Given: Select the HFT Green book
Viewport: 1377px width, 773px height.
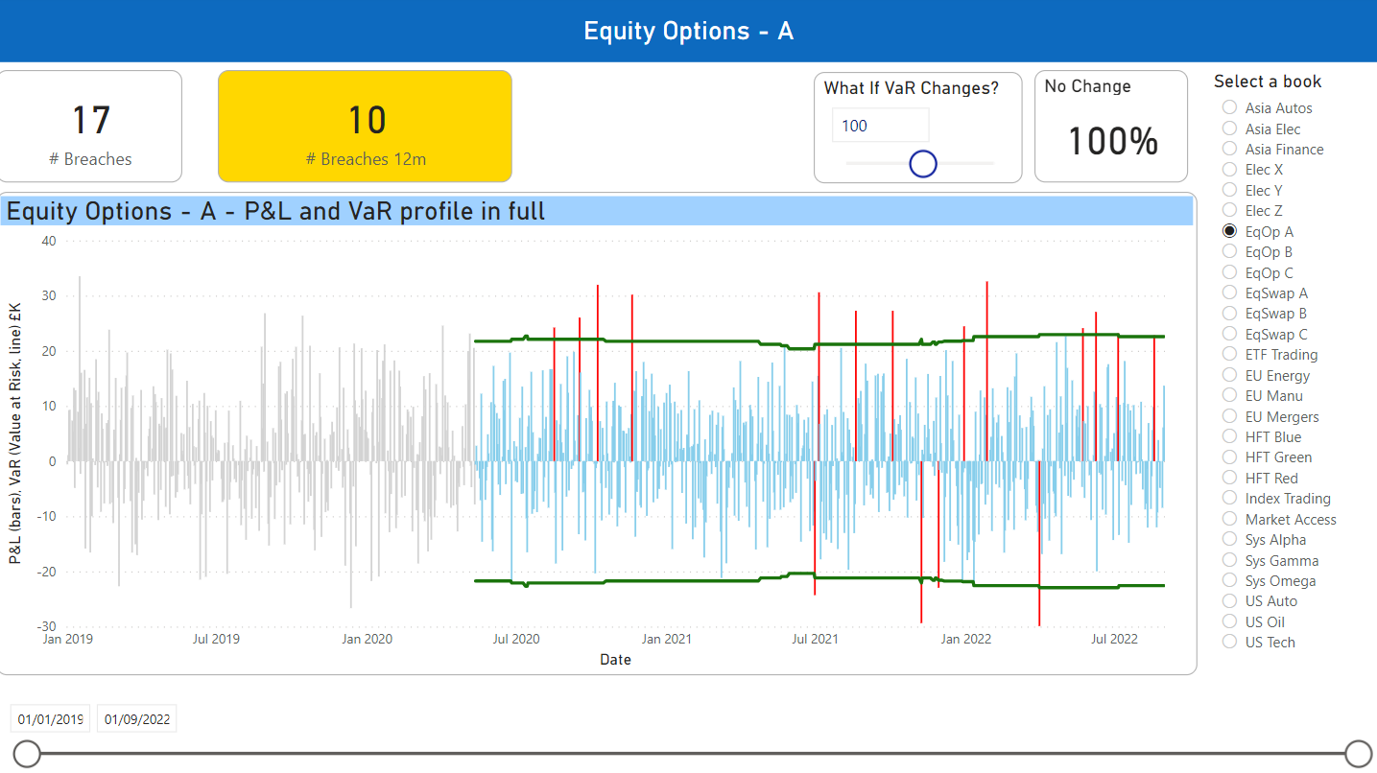Looking at the screenshot, I should click(x=1229, y=457).
